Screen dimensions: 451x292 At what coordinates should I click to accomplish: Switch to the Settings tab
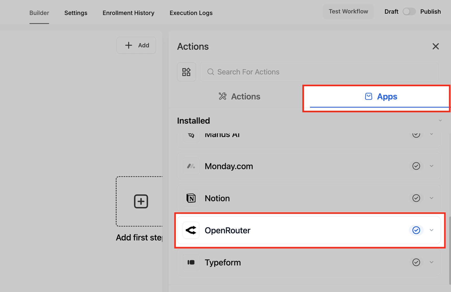pyautogui.click(x=76, y=13)
